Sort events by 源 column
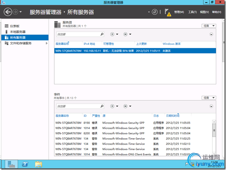This screenshot has width=226, height=170. pyautogui.click(x=104, y=116)
